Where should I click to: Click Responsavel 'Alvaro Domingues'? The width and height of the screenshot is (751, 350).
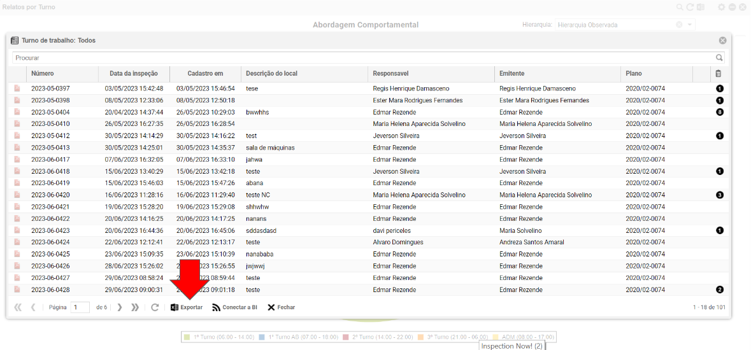pyautogui.click(x=397, y=242)
